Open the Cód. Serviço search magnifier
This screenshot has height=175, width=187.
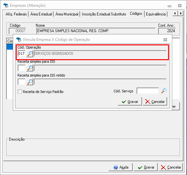click(x=164, y=91)
